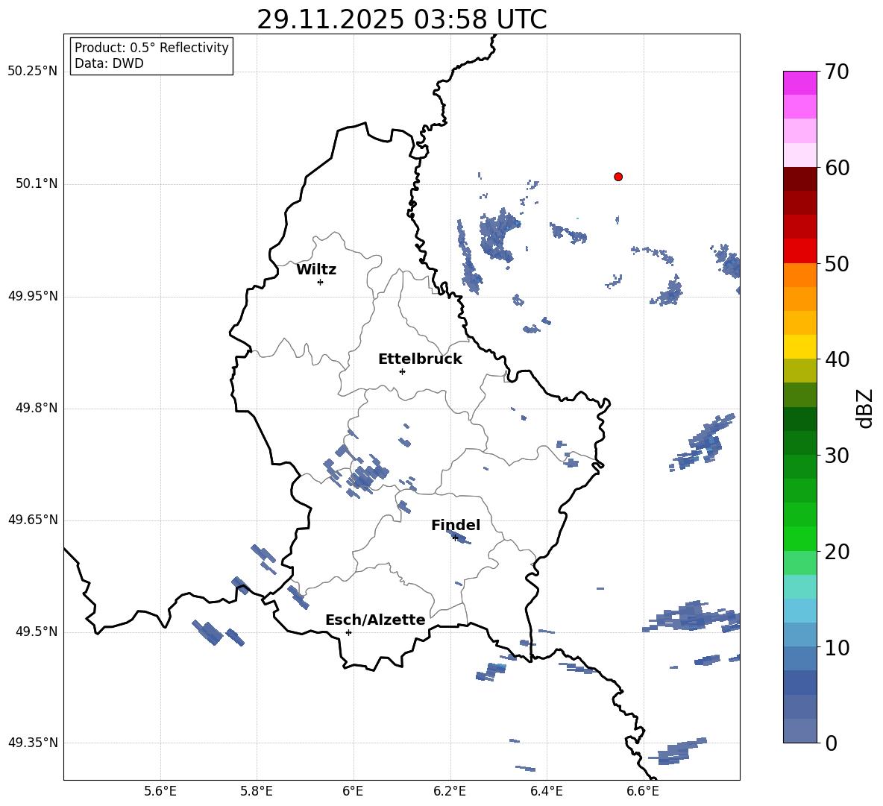
Task: Click the dark red colorbar segment below 60
Action: pos(800,179)
